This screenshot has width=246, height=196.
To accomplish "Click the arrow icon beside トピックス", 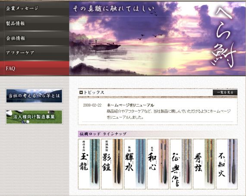I will (x=81, y=92).
